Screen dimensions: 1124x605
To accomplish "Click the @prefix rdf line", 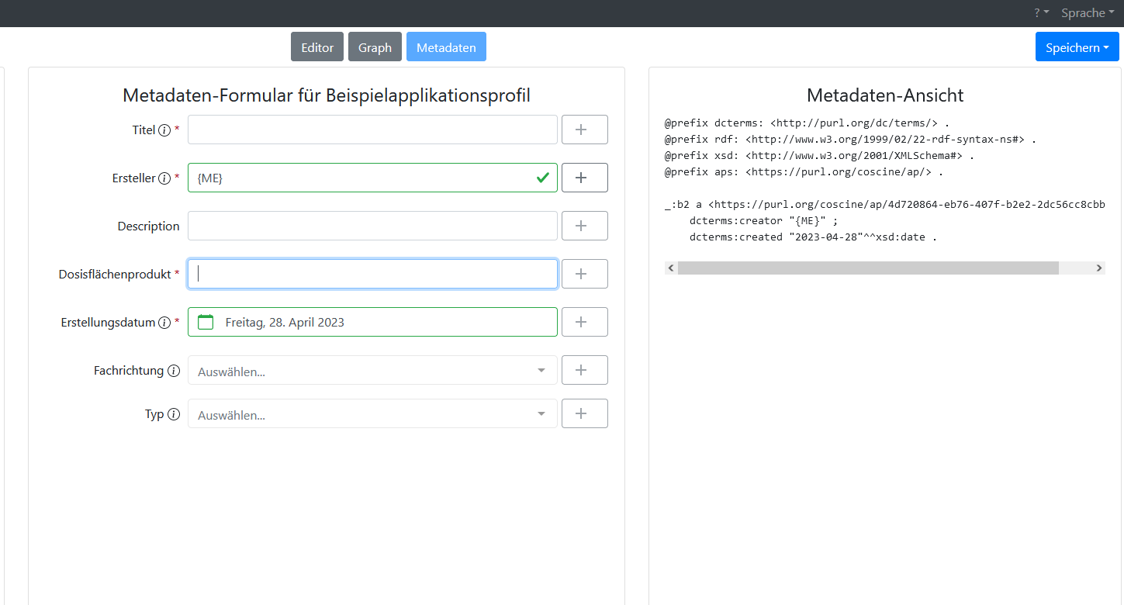I will (851, 139).
